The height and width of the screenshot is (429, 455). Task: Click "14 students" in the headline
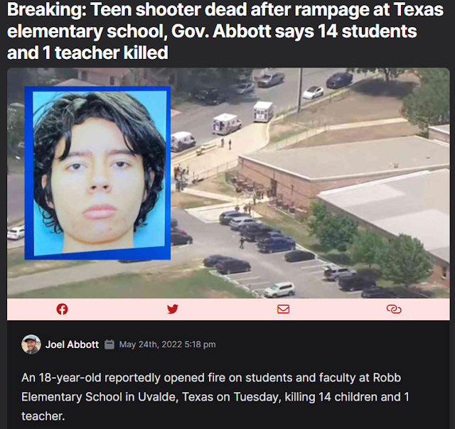coord(368,31)
